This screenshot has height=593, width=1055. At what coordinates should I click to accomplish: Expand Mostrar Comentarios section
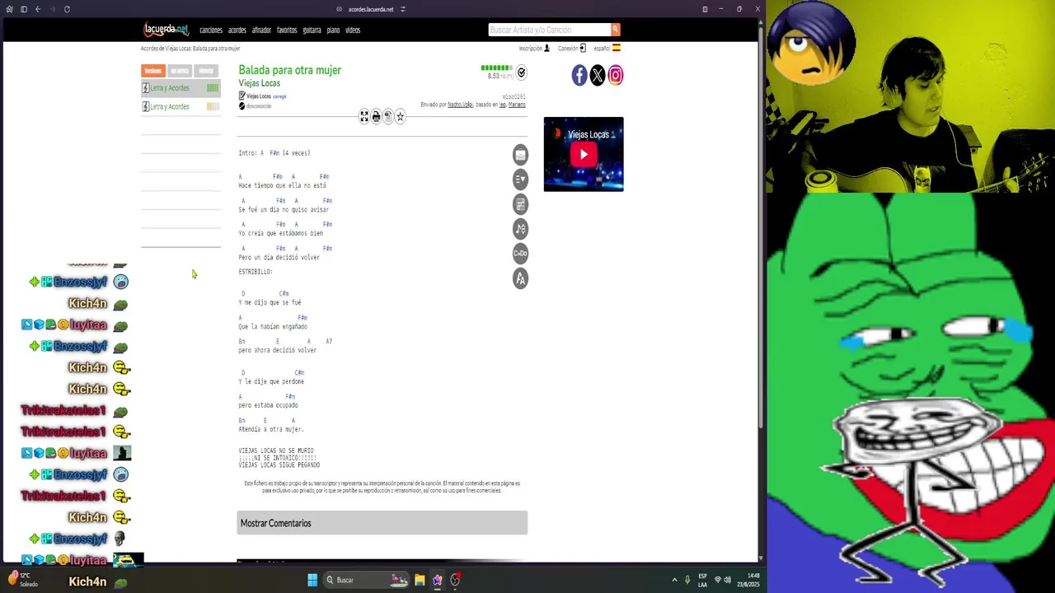(x=382, y=523)
